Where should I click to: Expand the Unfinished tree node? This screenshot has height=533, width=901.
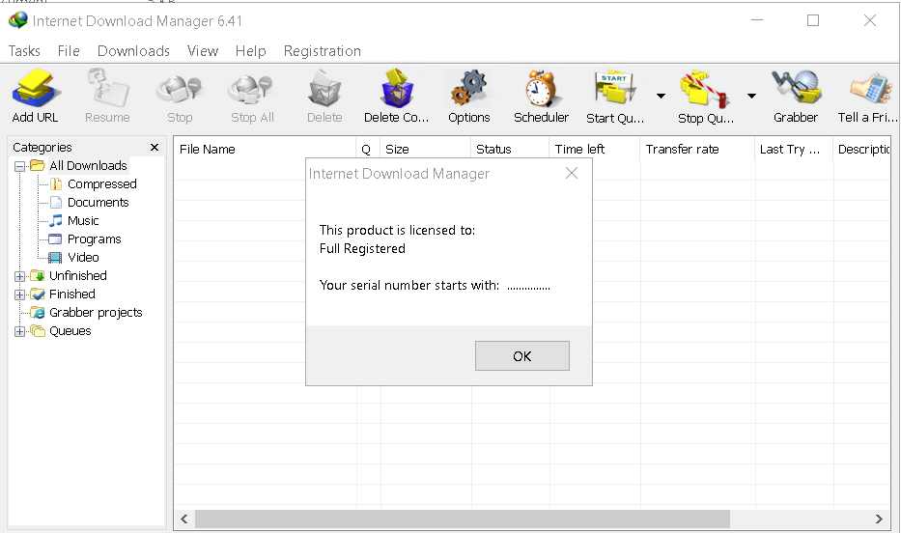(19, 276)
